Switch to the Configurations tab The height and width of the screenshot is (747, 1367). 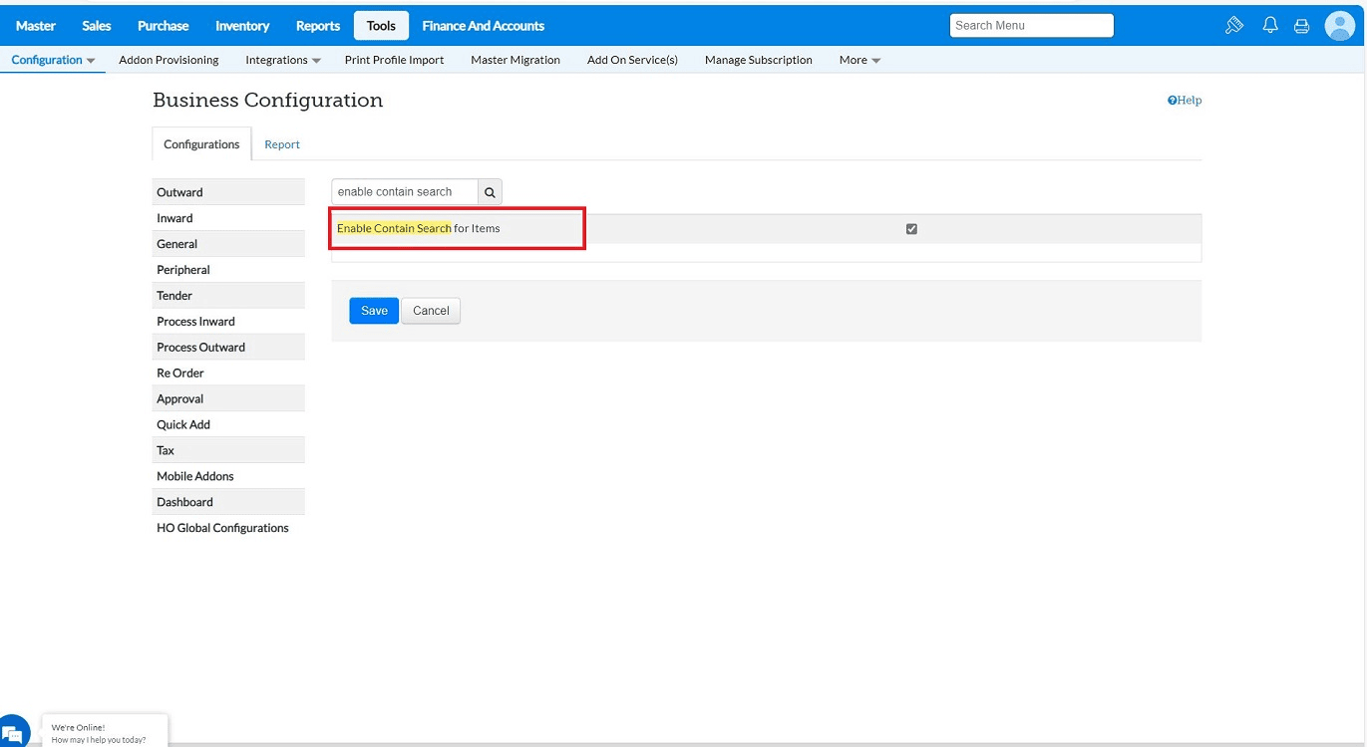201,144
